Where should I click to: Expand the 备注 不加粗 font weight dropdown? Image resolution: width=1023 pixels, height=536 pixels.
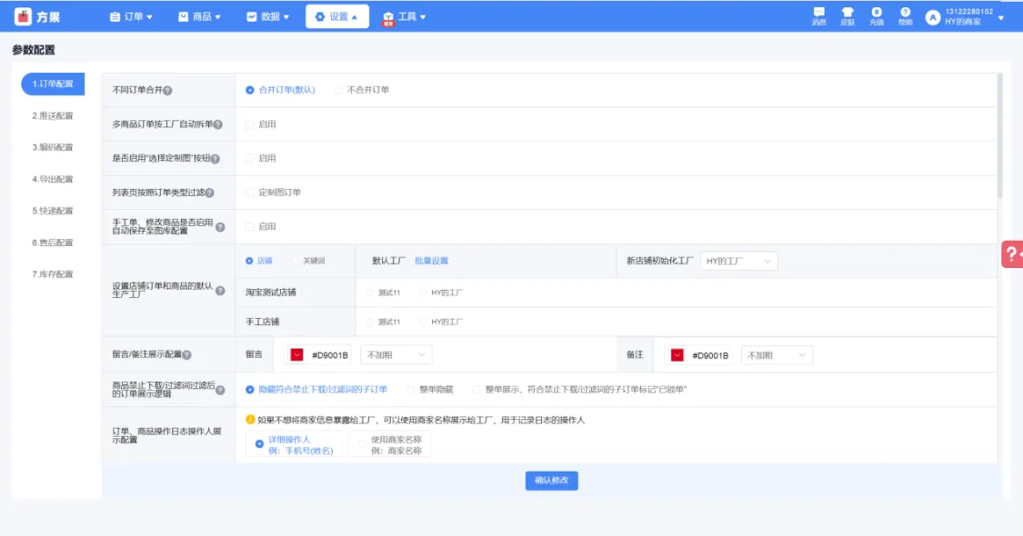pyautogui.click(x=777, y=355)
